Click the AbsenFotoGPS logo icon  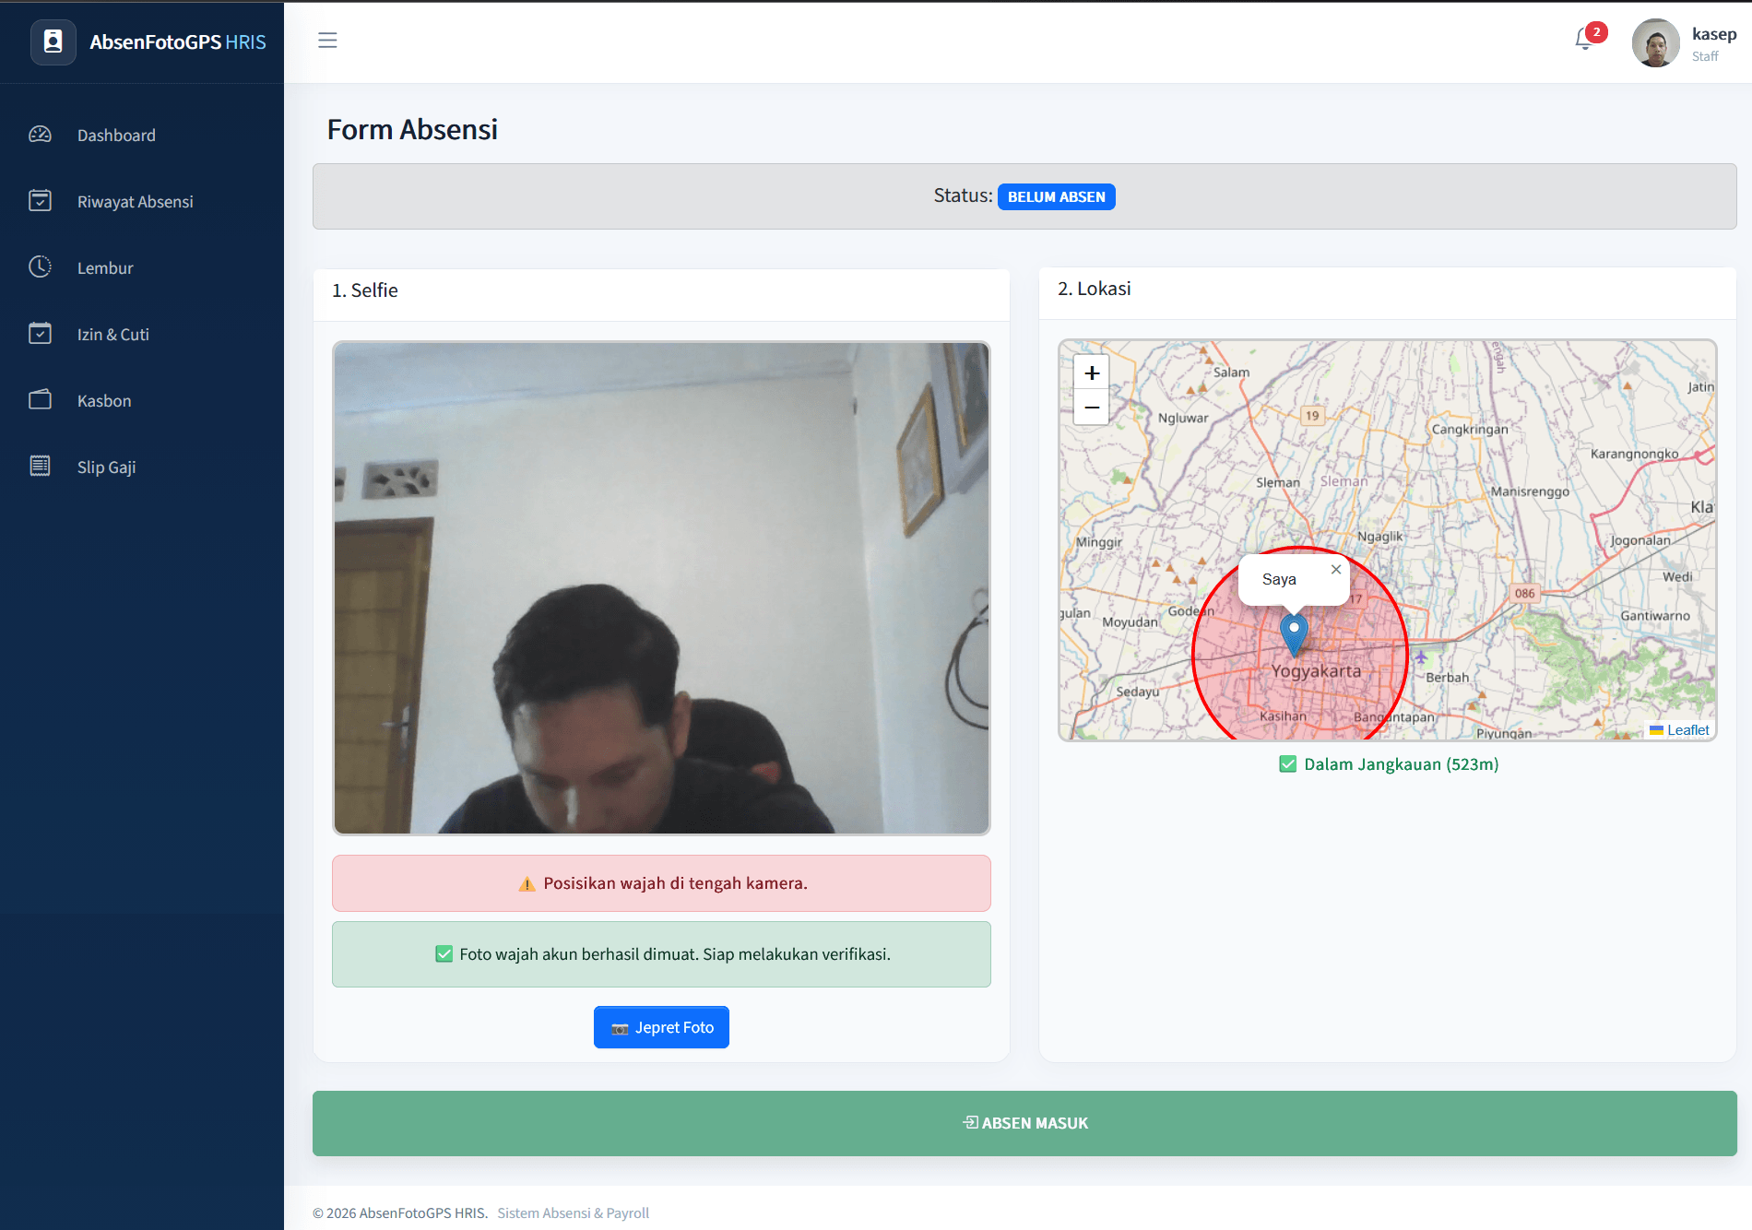pyautogui.click(x=53, y=41)
